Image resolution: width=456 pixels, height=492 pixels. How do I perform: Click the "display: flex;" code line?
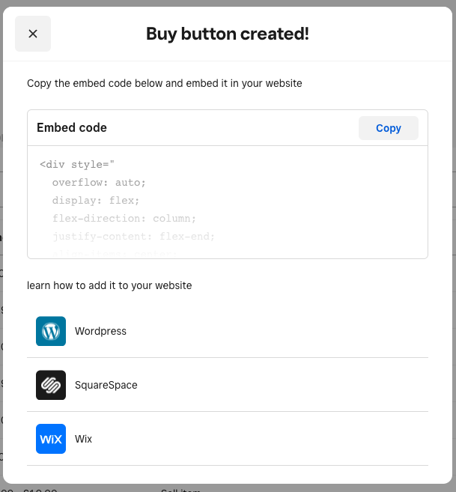[96, 201]
